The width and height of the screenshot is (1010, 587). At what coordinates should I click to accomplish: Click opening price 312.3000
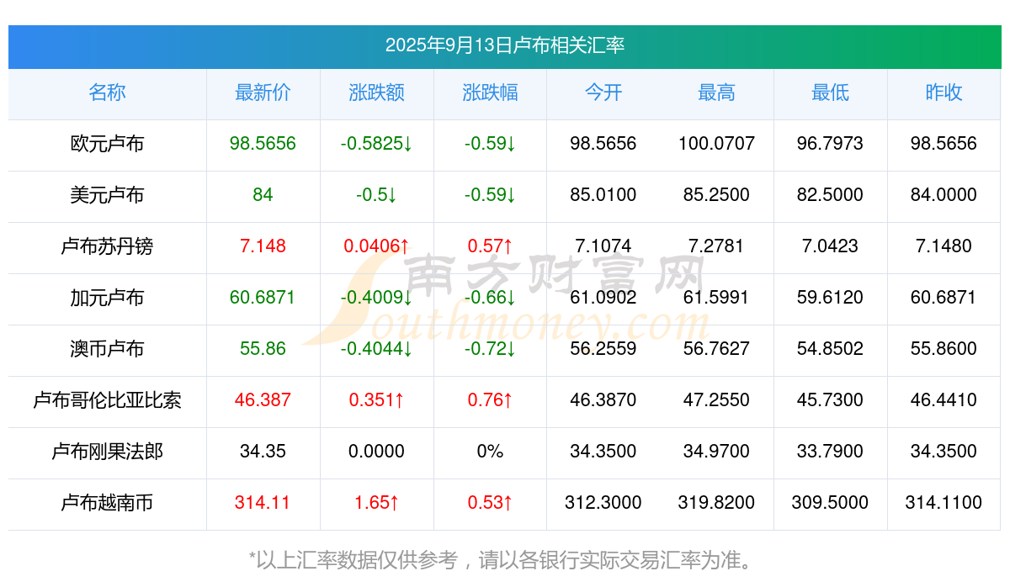(603, 503)
